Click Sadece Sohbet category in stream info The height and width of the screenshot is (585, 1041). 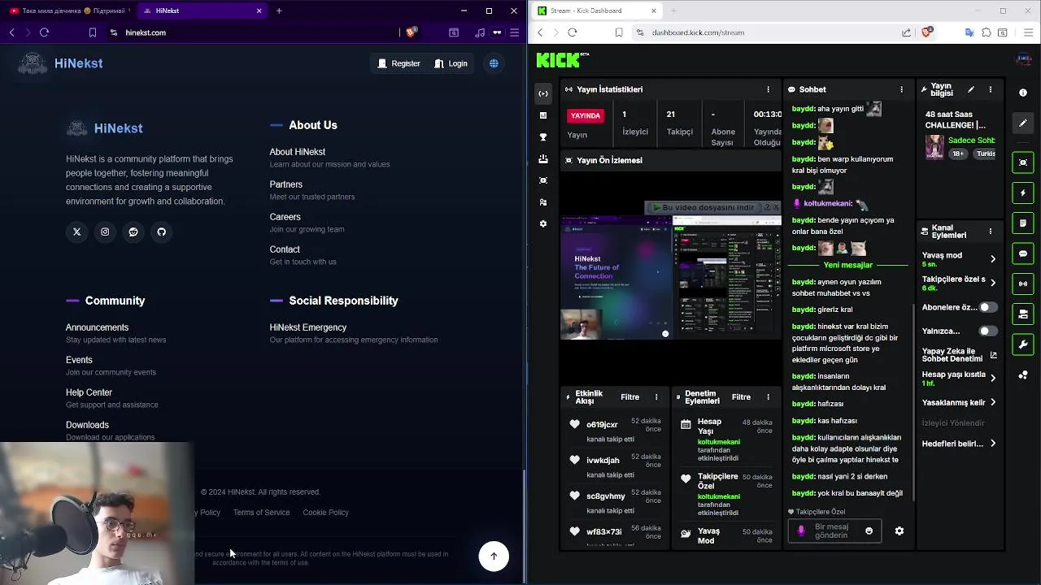pos(972,141)
